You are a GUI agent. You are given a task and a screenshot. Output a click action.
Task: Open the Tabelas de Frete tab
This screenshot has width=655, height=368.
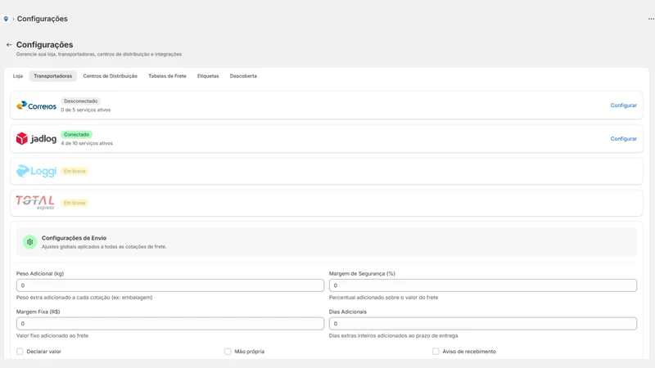pos(167,76)
